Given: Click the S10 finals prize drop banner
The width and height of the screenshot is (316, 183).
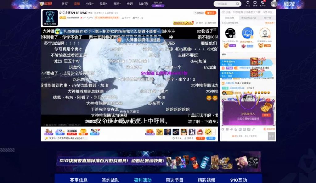Looking at the screenshot, I should click(x=159, y=161).
